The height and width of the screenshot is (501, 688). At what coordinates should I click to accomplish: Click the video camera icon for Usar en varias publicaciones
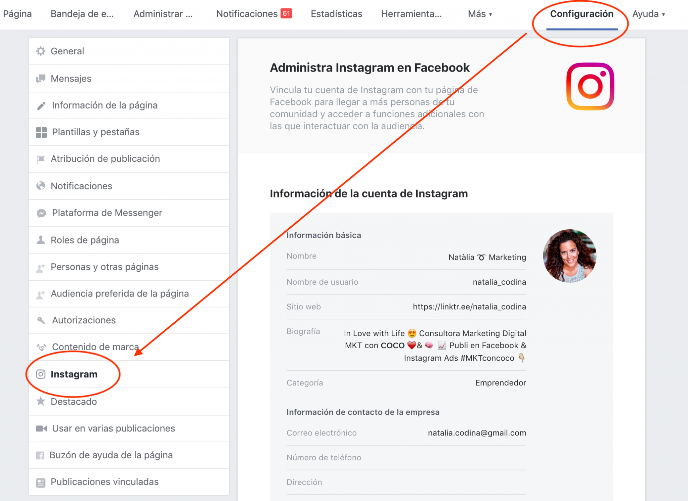coord(41,428)
